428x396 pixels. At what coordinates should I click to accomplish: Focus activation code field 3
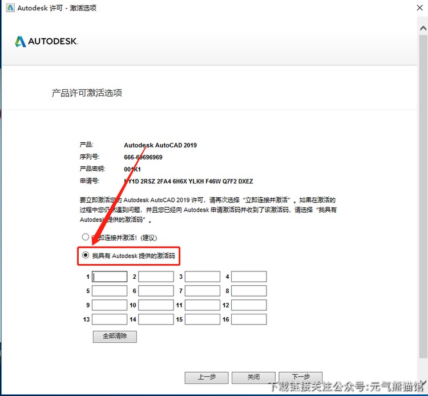coord(202,277)
